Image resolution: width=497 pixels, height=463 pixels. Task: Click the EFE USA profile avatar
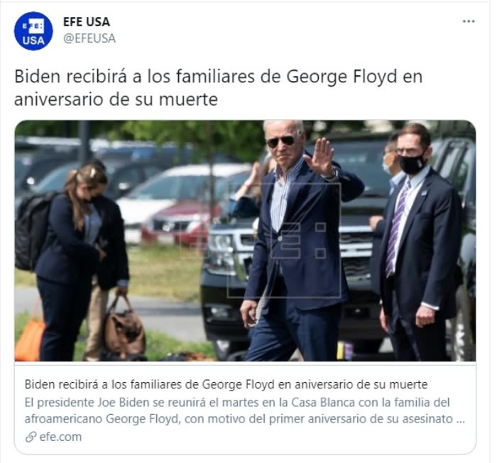[x=33, y=31]
